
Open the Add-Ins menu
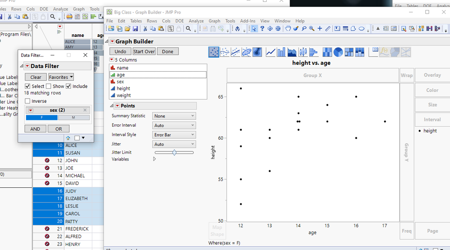[248, 21]
